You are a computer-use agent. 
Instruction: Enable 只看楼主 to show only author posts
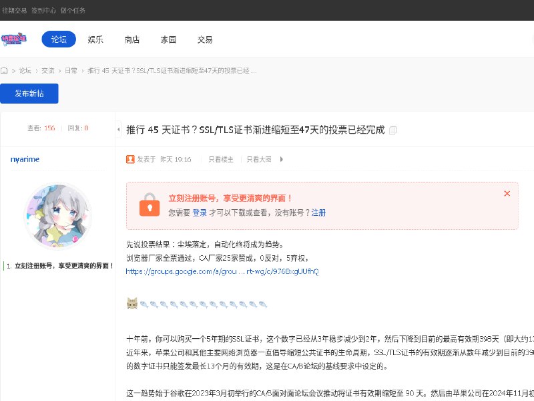(x=220, y=159)
